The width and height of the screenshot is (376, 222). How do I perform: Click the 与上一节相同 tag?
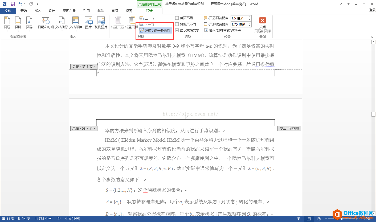289,128
